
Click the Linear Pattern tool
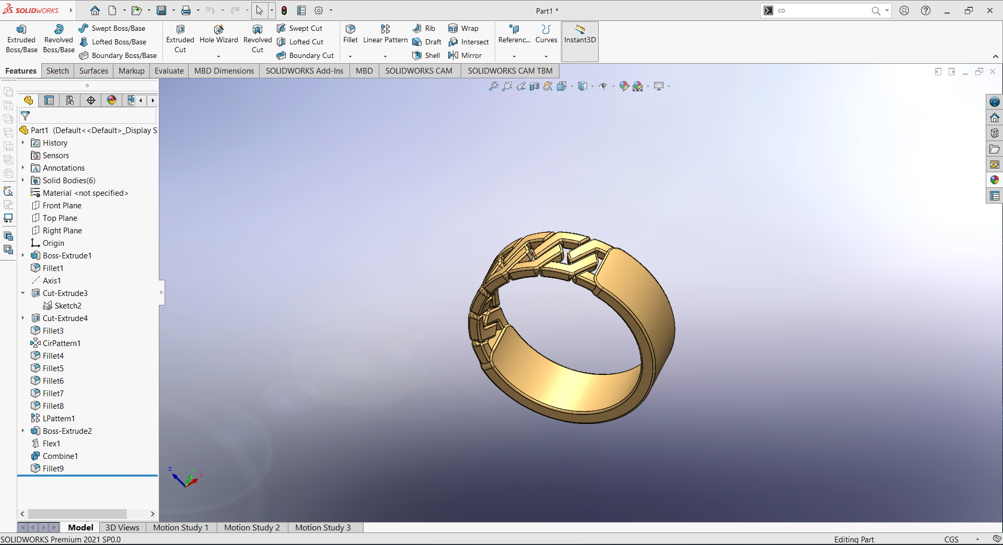pos(386,34)
